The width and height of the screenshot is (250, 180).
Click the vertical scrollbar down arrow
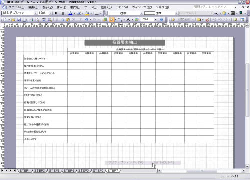coord(247,166)
